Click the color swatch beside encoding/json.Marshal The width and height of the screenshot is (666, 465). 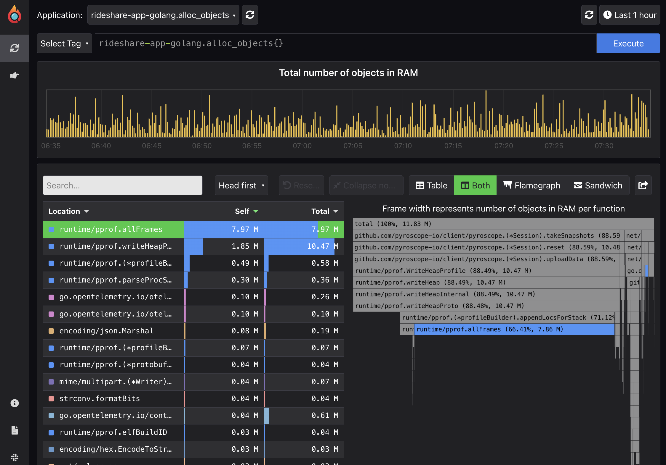[x=51, y=331]
